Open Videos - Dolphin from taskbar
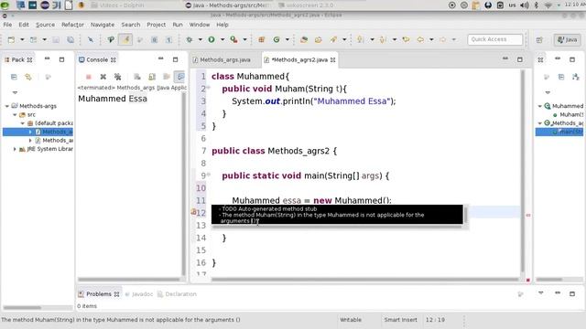Image resolution: width=586 pixels, height=329 pixels. (x=118, y=5)
